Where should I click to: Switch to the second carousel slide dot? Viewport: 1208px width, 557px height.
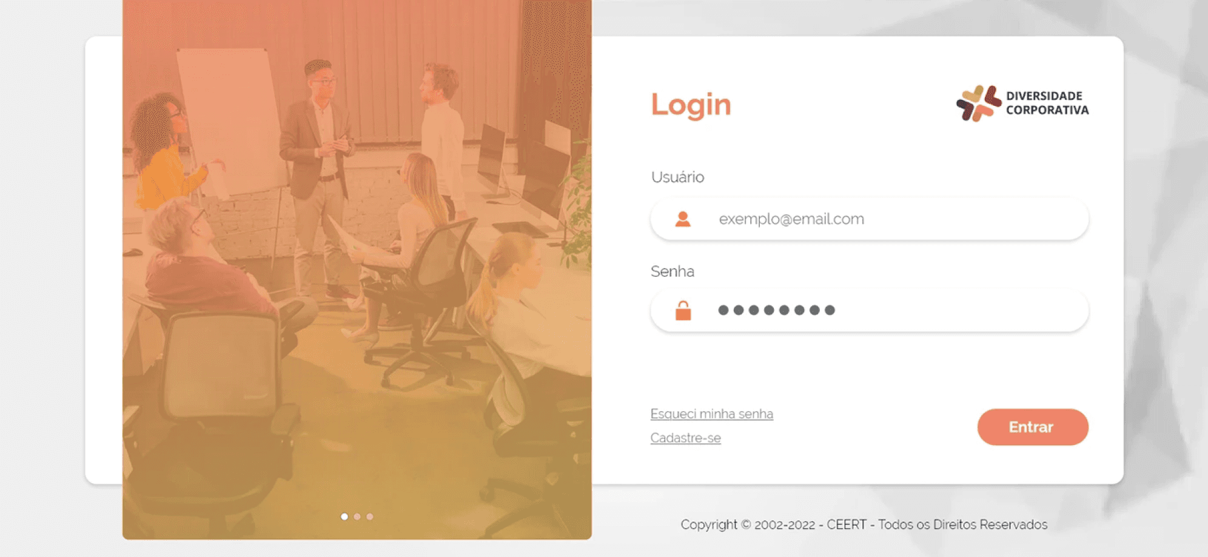point(357,516)
